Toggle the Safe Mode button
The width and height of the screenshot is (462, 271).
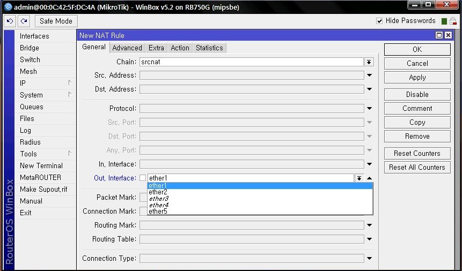pos(56,21)
